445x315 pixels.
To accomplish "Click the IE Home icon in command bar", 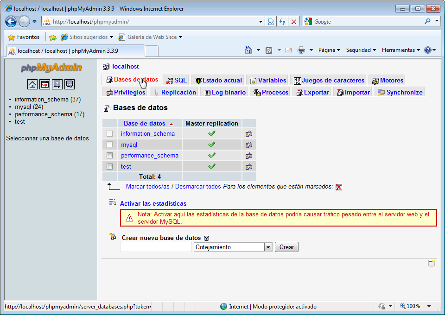I will (248, 50).
